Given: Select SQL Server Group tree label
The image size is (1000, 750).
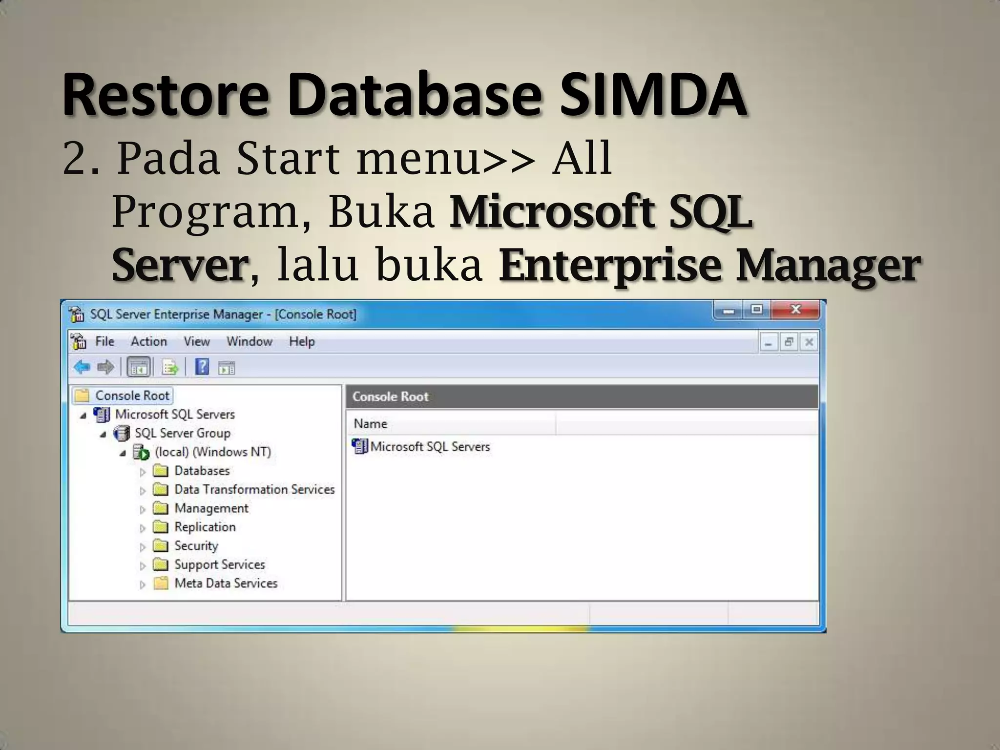Looking at the screenshot, I should (x=183, y=433).
